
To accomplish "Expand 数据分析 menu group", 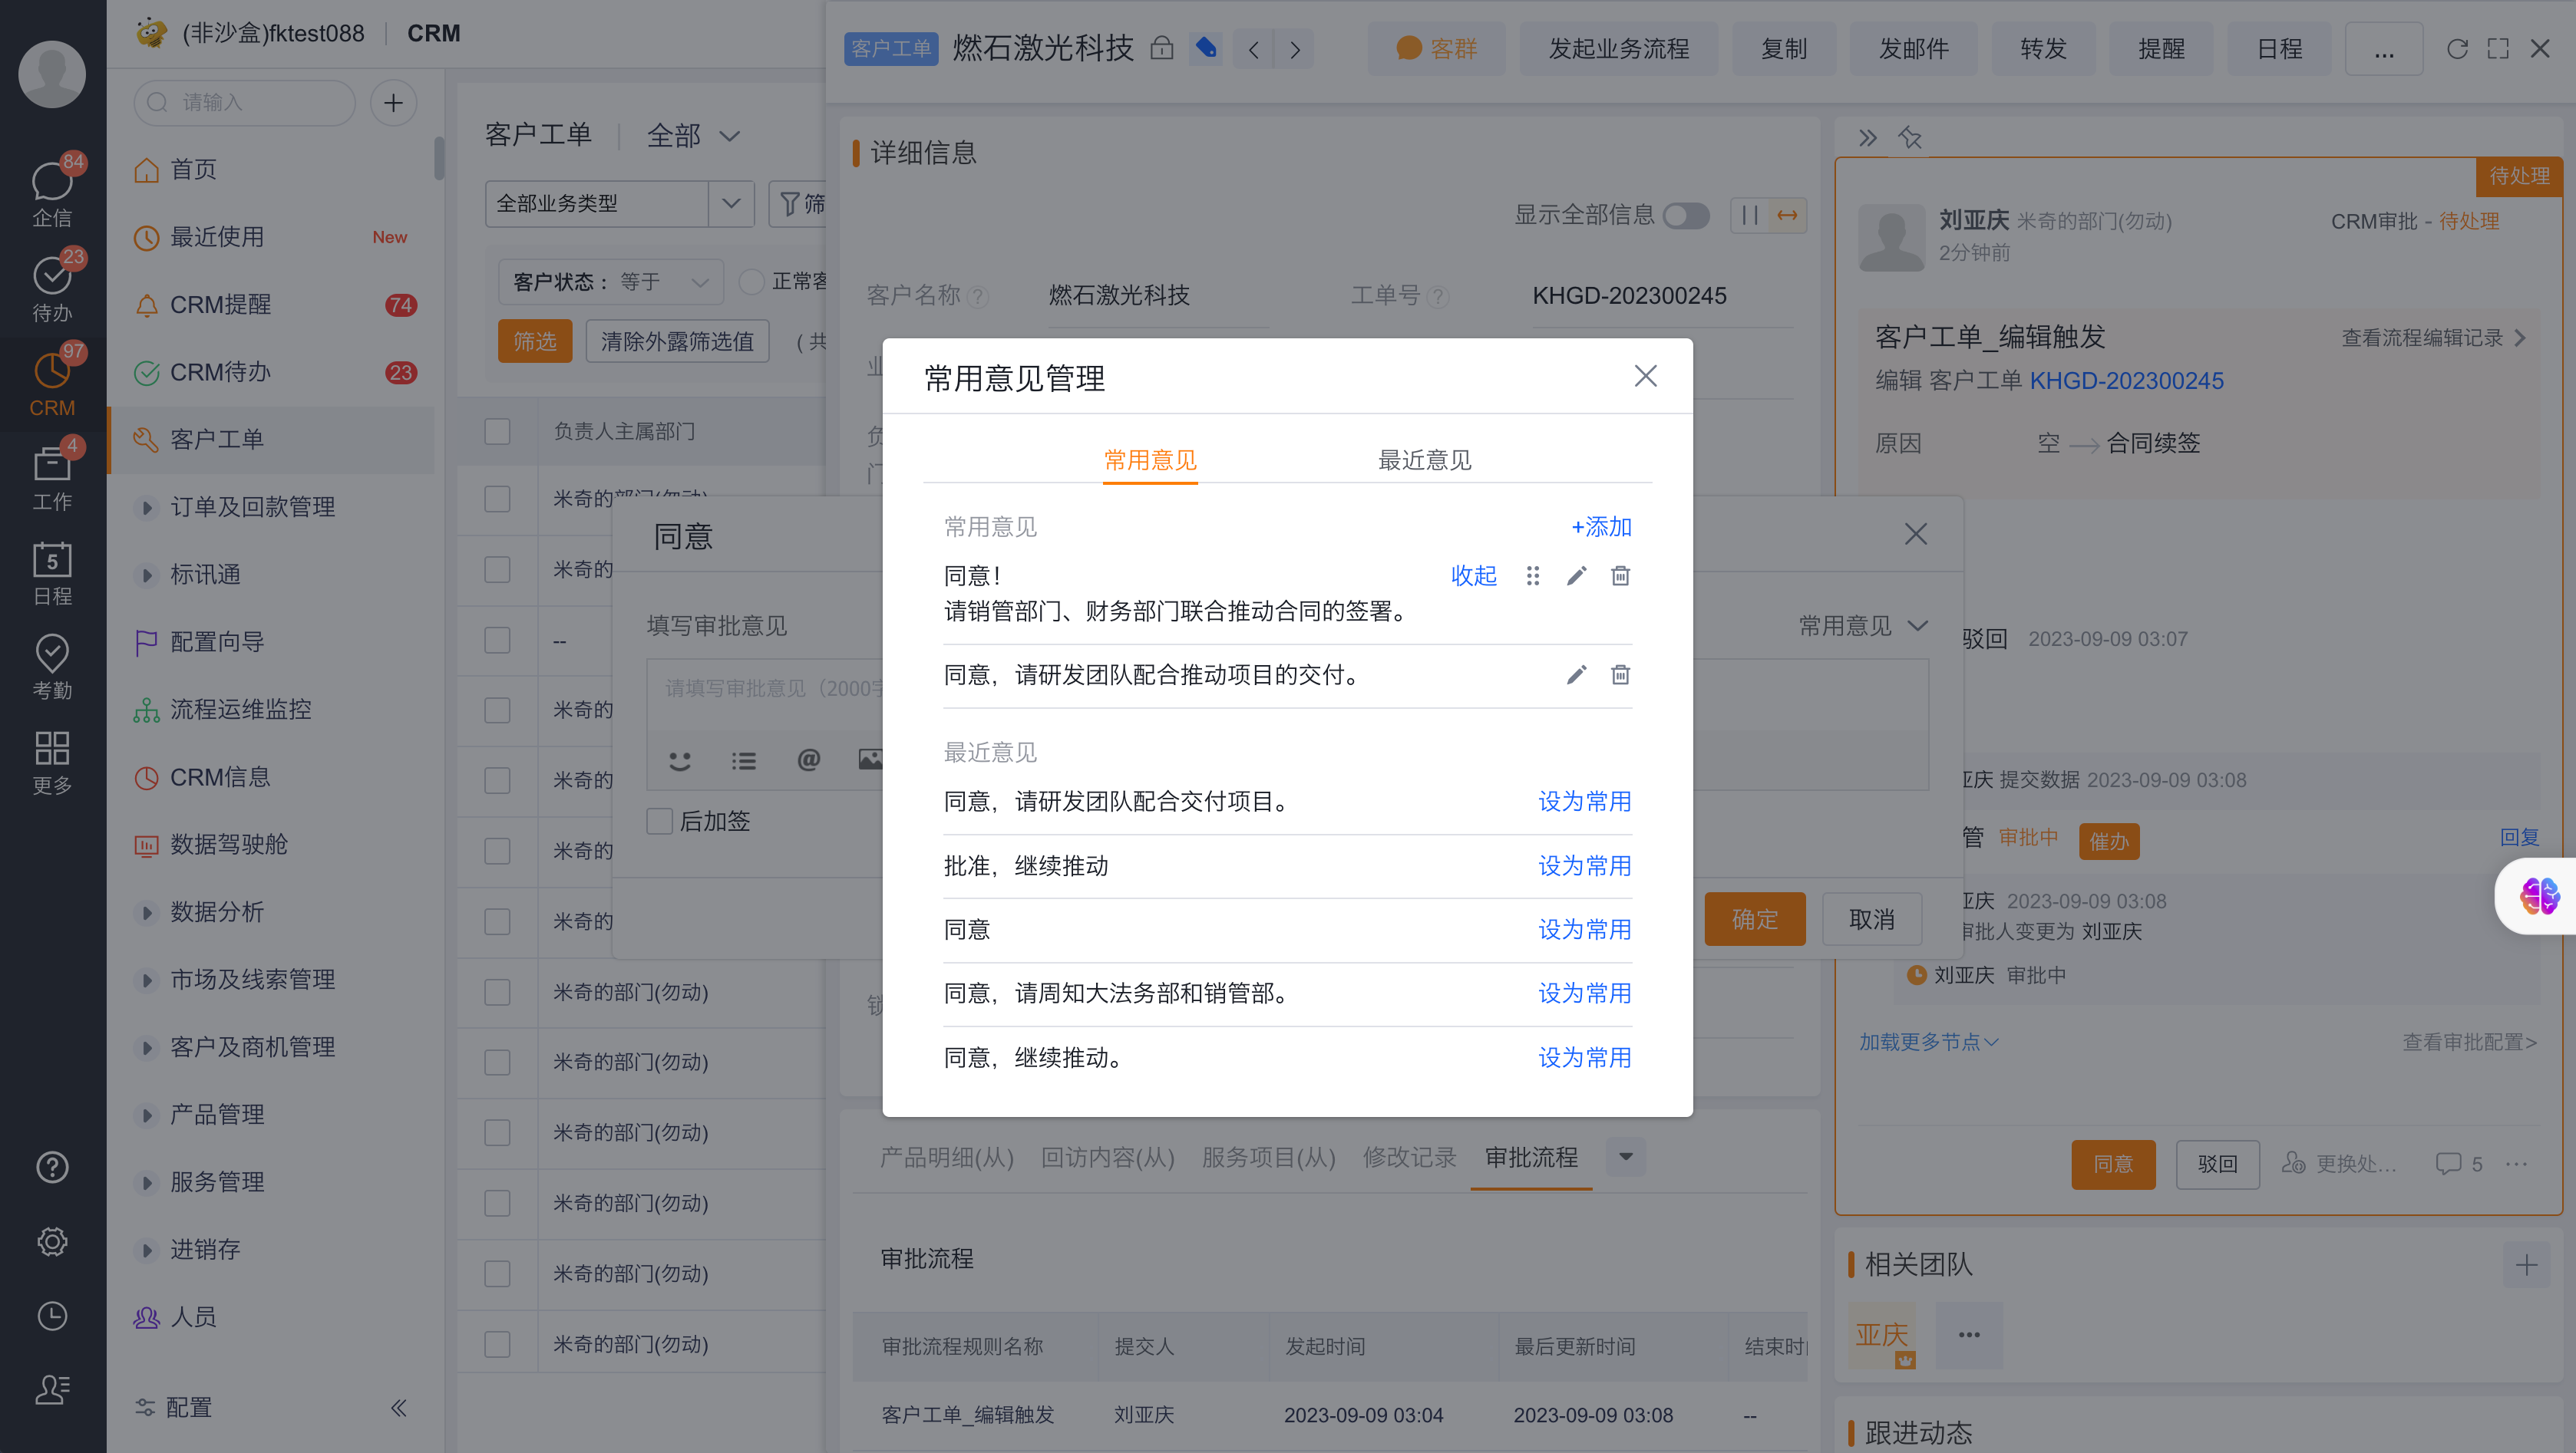I will (x=147, y=911).
